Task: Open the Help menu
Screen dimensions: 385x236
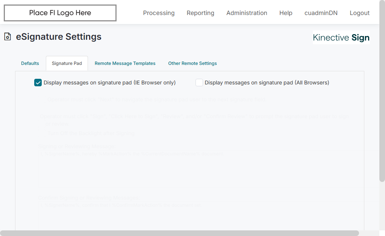Action: pos(286,13)
